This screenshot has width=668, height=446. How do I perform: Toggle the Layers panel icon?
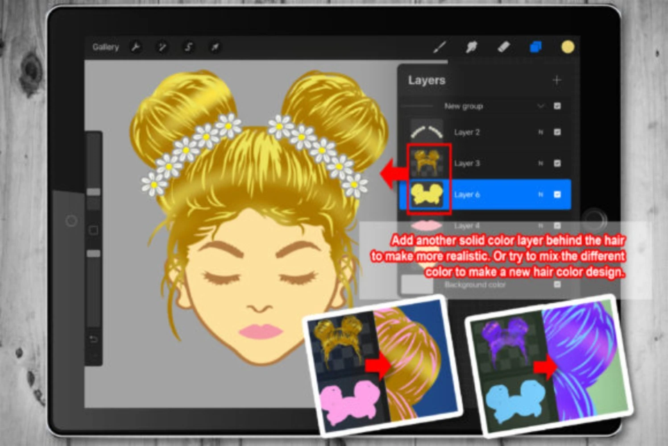pos(535,47)
